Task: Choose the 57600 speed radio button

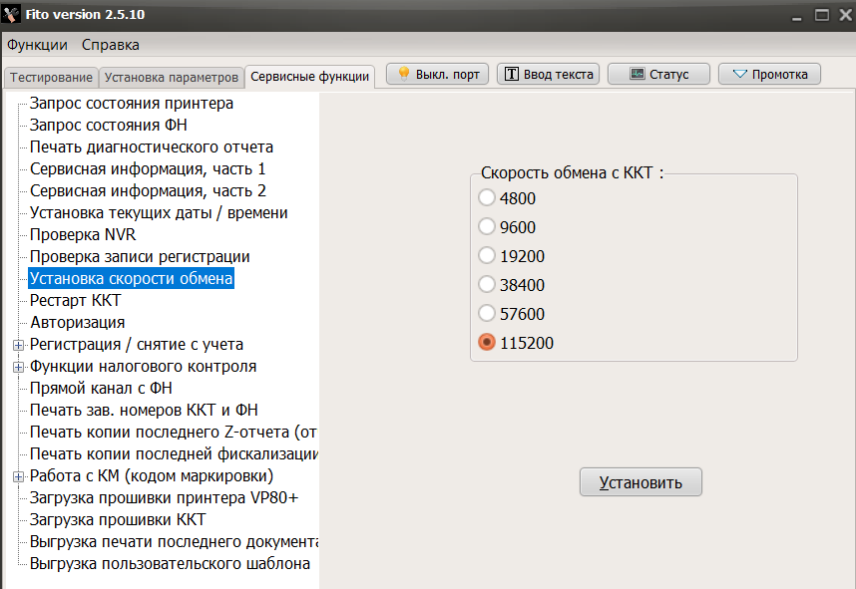Action: pos(487,314)
